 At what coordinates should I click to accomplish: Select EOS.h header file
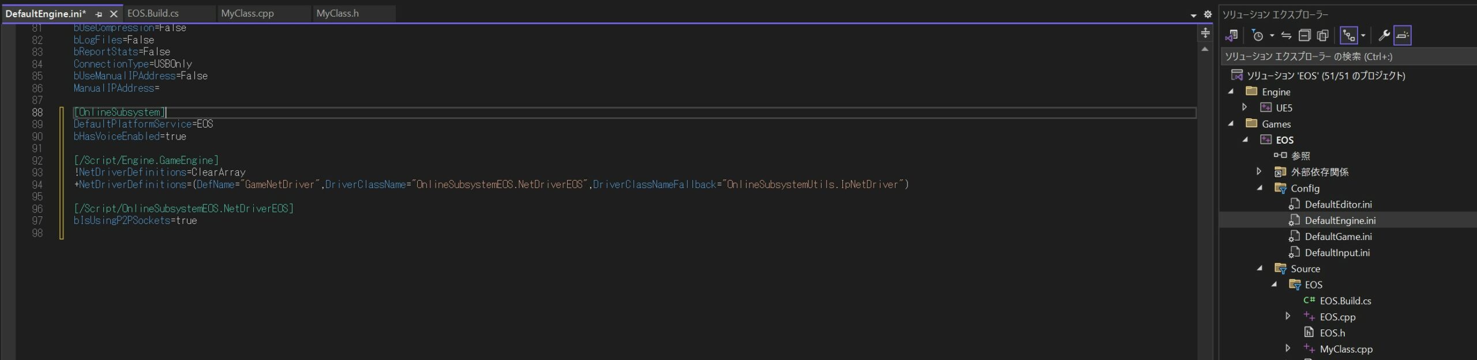coord(1332,333)
